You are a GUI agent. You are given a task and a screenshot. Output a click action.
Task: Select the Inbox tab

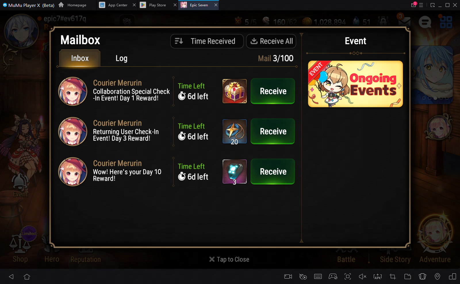tap(80, 58)
